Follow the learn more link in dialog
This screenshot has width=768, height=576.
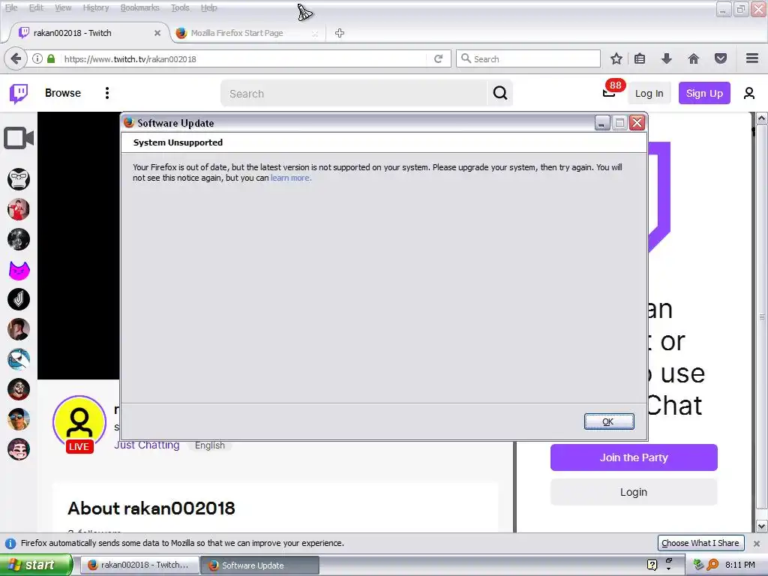[290, 178]
